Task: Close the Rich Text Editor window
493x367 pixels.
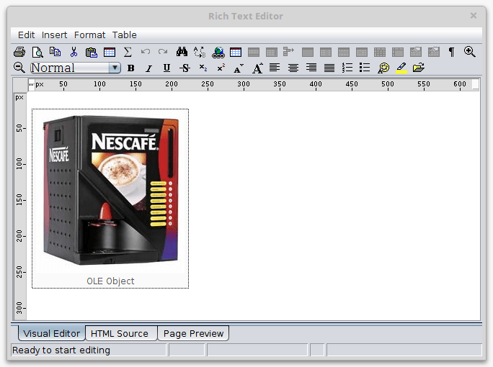Action: click(x=474, y=15)
